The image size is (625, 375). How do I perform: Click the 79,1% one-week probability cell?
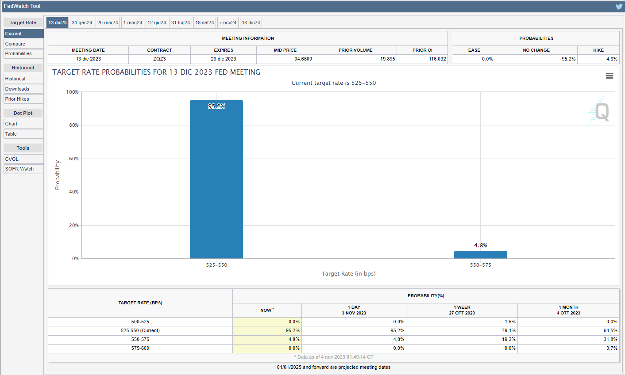tap(462, 330)
